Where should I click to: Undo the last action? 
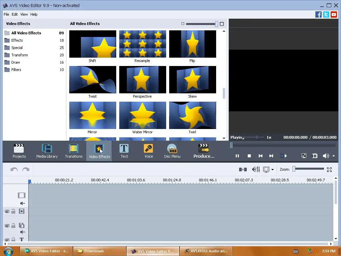[x=14, y=169]
